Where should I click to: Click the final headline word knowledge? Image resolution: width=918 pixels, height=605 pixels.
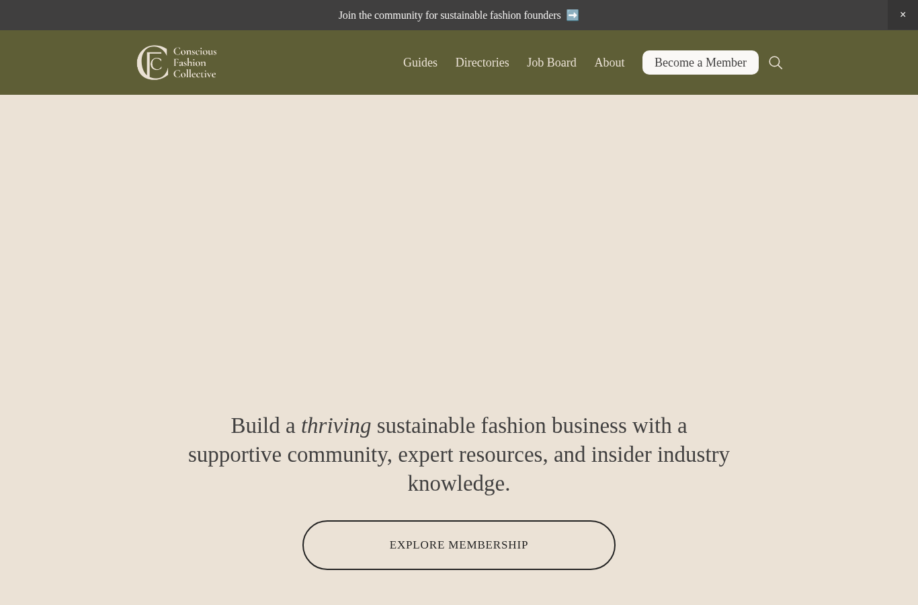point(459,483)
